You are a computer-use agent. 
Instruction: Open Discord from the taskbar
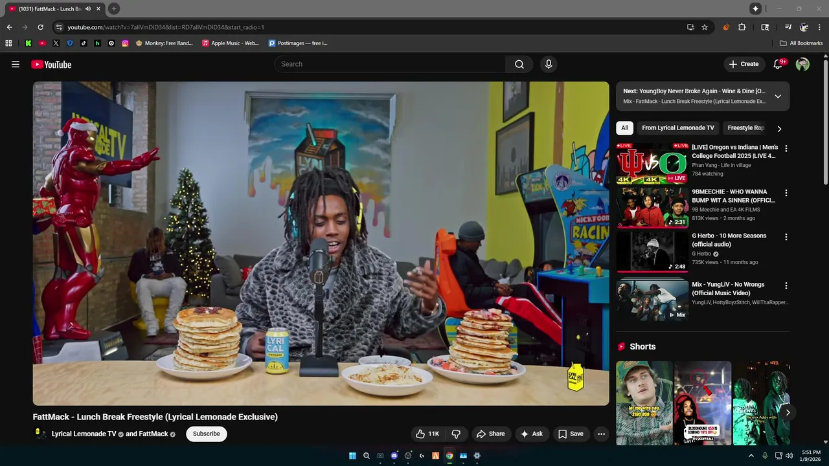pyautogui.click(x=394, y=456)
